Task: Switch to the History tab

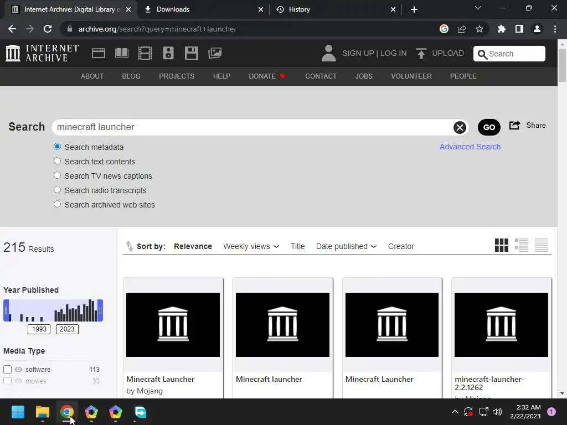Action: [x=335, y=9]
